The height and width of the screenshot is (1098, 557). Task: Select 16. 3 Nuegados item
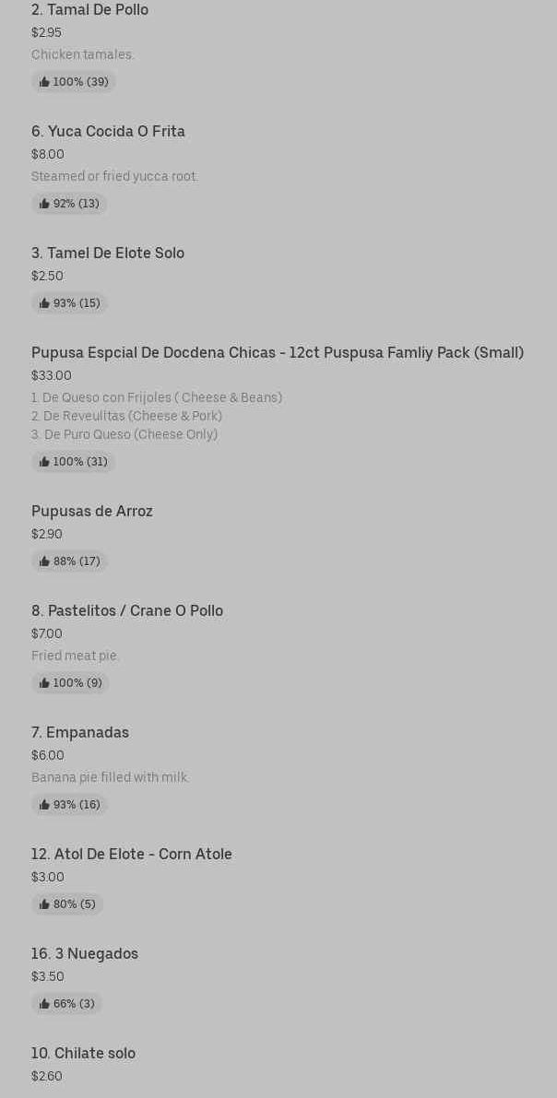[85, 954]
